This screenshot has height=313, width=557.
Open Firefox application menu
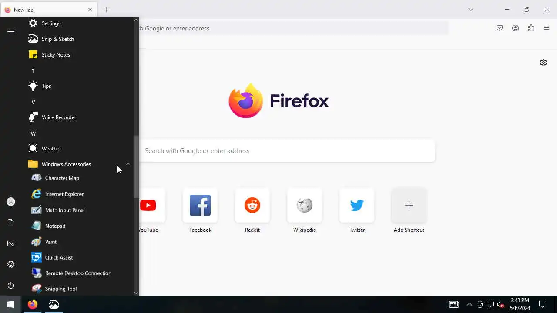[x=547, y=28]
